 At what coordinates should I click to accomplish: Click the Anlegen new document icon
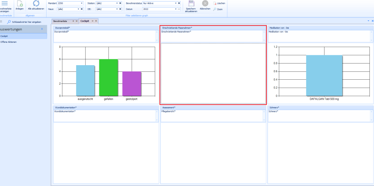pos(20,3)
